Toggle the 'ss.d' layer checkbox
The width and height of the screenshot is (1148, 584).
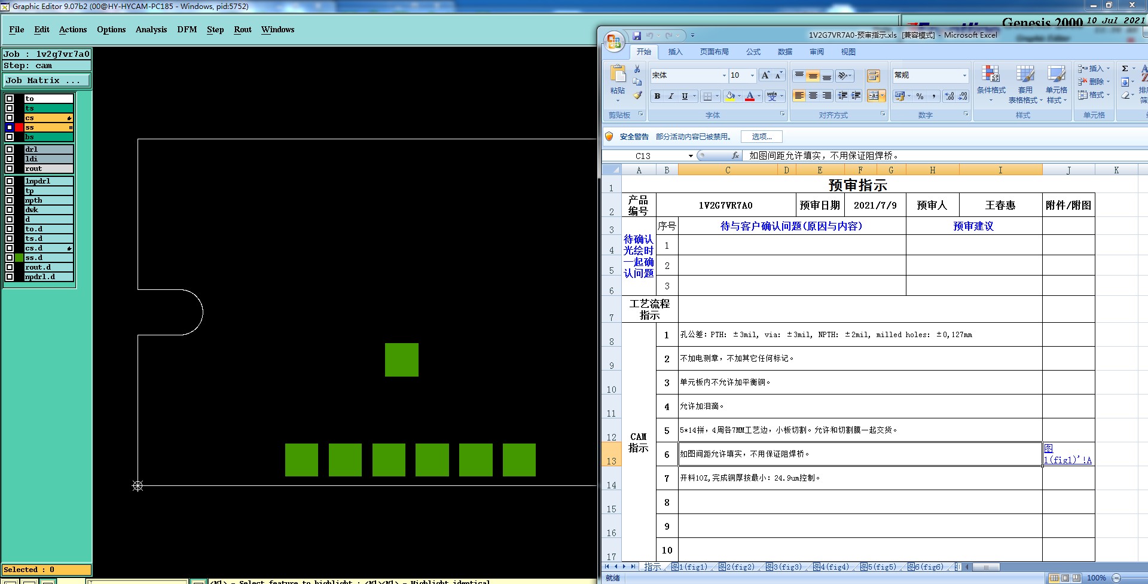[x=10, y=258]
